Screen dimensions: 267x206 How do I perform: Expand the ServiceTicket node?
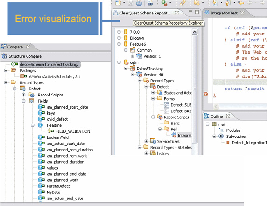(146, 141)
